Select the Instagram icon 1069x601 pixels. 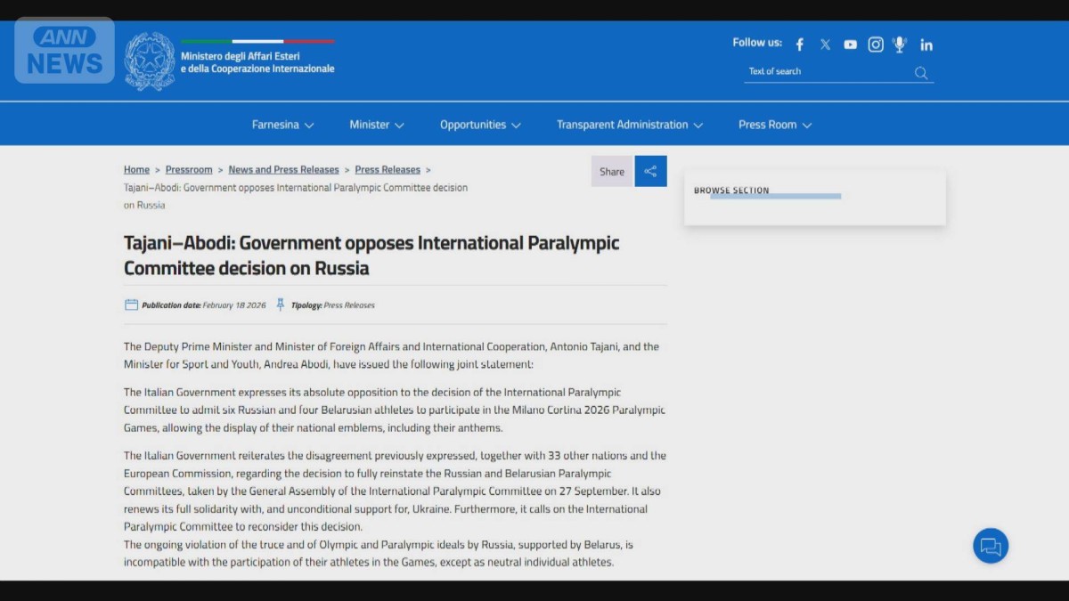(875, 44)
